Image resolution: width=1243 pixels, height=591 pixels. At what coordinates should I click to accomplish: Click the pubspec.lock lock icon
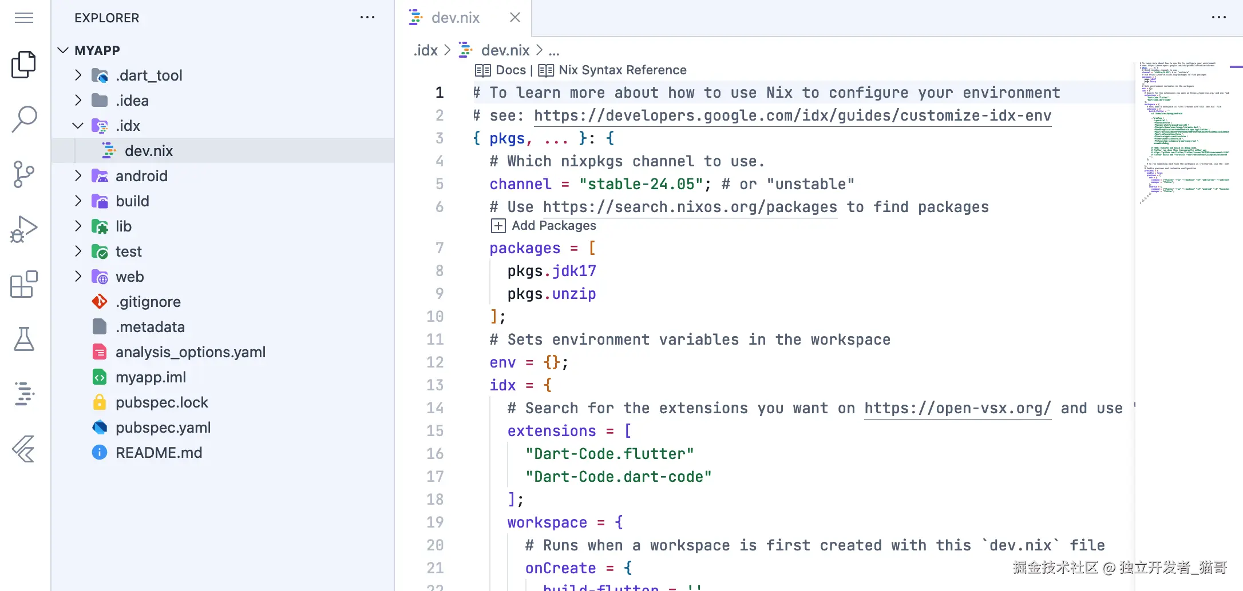[100, 402]
